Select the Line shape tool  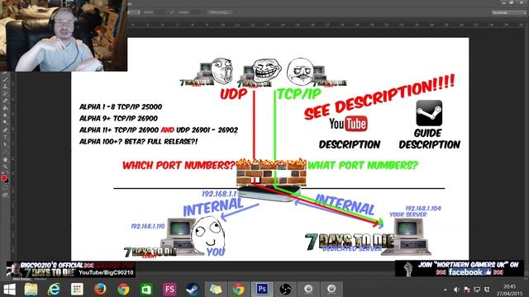[x=6, y=151]
